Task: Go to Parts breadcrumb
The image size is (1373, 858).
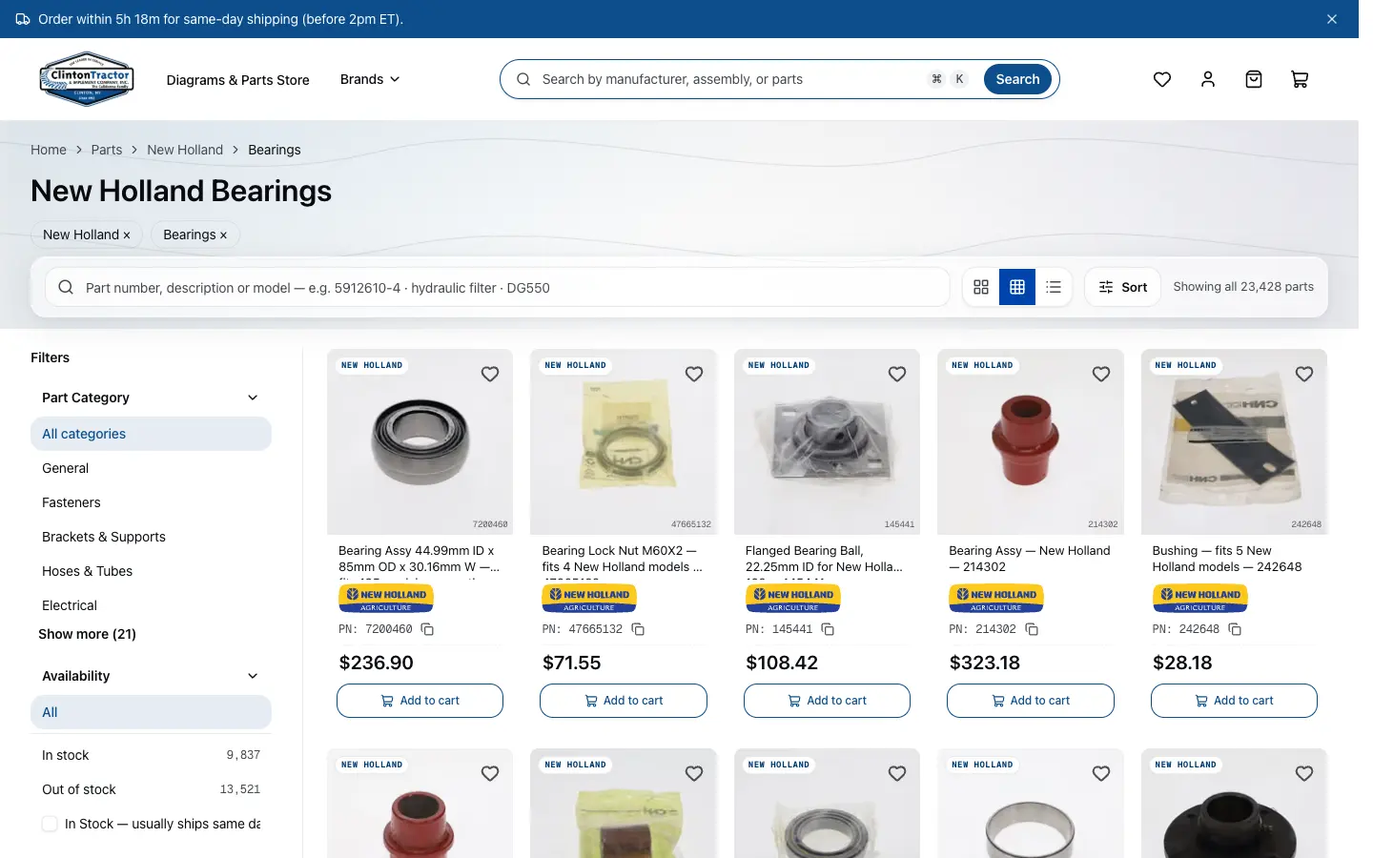Action: click(x=107, y=150)
